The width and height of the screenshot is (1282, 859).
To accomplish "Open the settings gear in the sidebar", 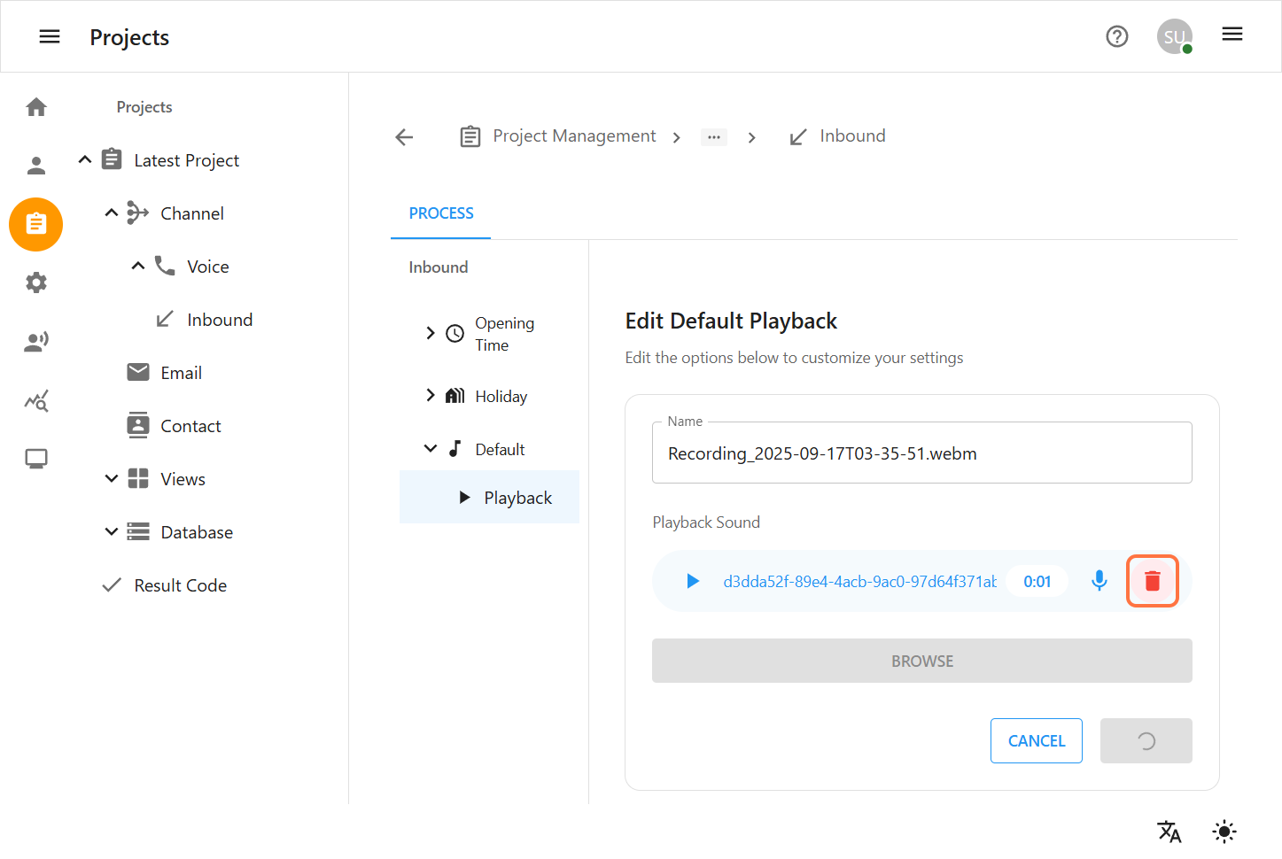I will click(36, 282).
